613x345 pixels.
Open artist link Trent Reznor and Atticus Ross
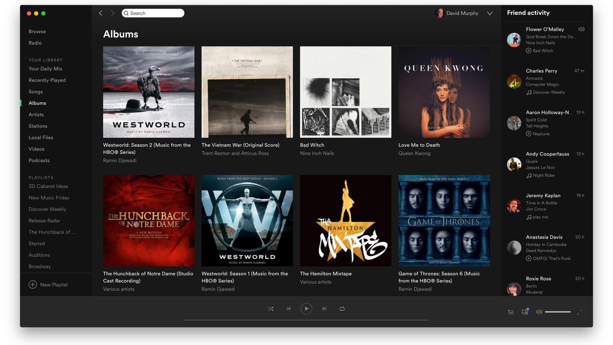tap(235, 153)
